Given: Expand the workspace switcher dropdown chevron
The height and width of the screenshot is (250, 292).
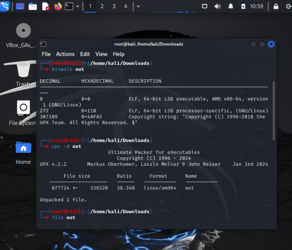Looking at the screenshot, I should (138, 6).
